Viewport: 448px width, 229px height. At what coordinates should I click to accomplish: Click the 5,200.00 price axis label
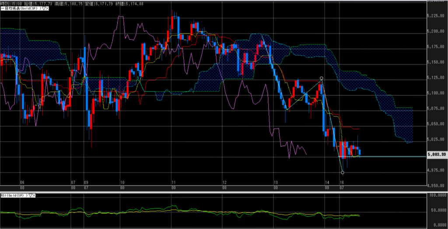click(437, 32)
